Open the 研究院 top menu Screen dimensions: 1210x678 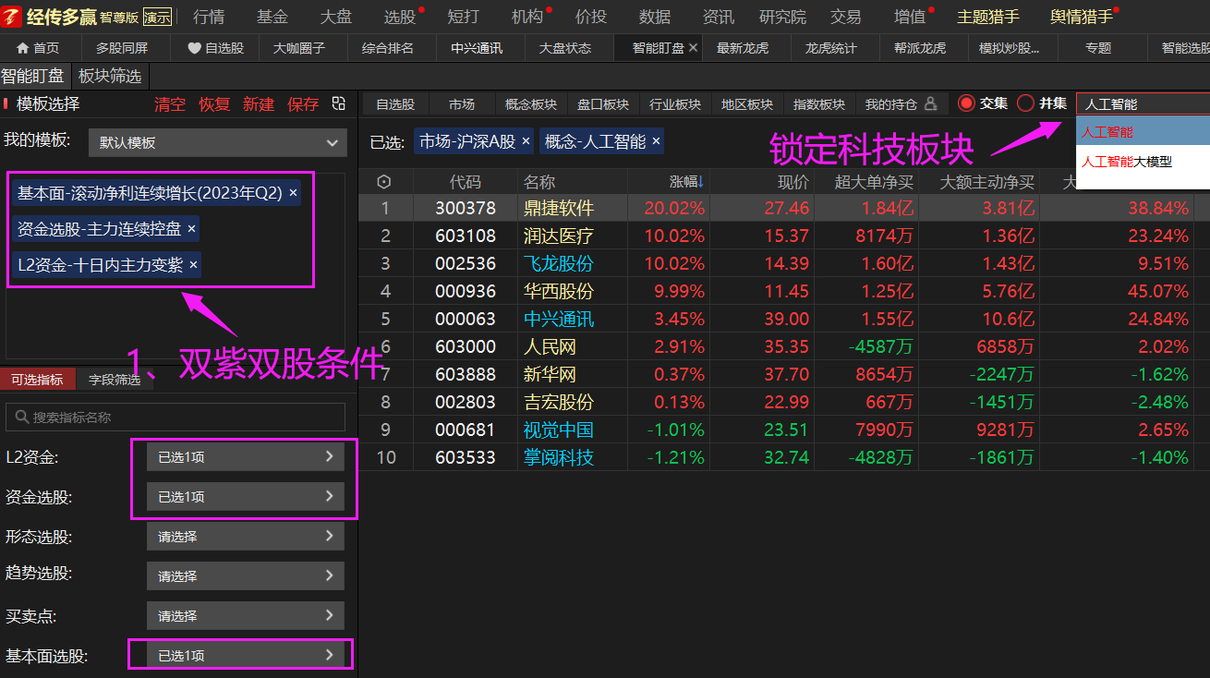click(x=782, y=17)
